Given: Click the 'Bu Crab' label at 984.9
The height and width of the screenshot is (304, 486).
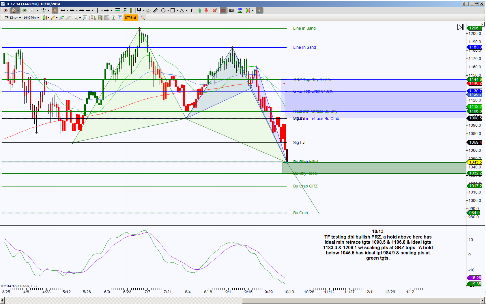Looking at the screenshot, I should click(300, 213).
